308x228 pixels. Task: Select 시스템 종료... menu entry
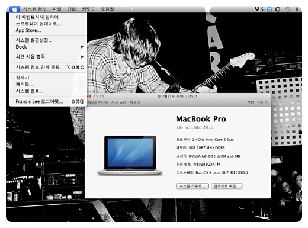(48, 91)
